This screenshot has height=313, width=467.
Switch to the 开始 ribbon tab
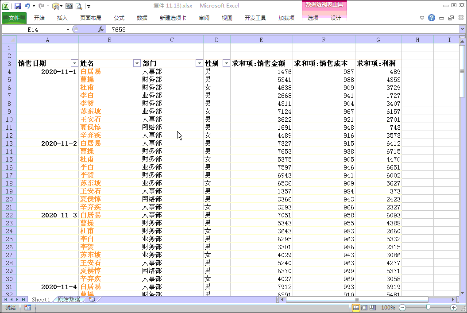[x=39, y=18]
